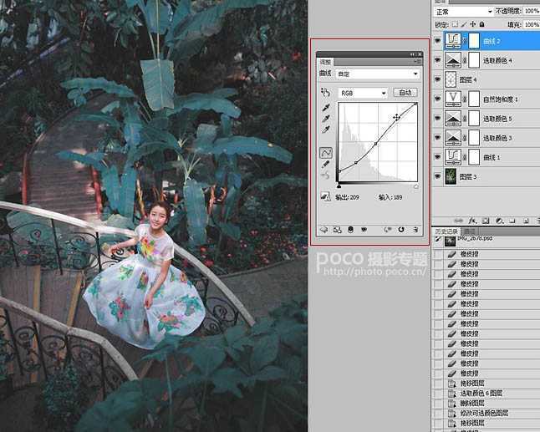Click the opacity 不透明度 value field
The image size is (540, 432).
[x=532, y=12]
